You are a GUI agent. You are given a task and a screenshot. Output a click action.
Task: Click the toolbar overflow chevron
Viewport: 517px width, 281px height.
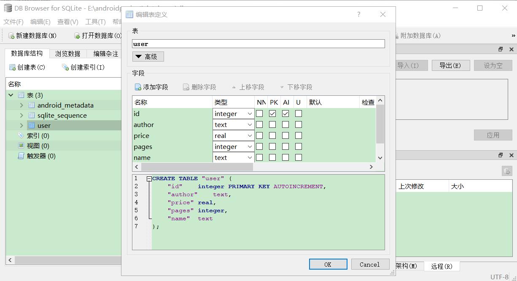pos(513,36)
